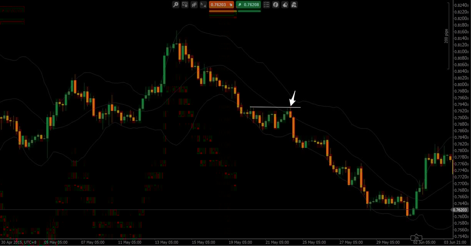Open the order list checklist icon
Image resolution: width=471 pixels, height=246 pixels.
[266, 4]
